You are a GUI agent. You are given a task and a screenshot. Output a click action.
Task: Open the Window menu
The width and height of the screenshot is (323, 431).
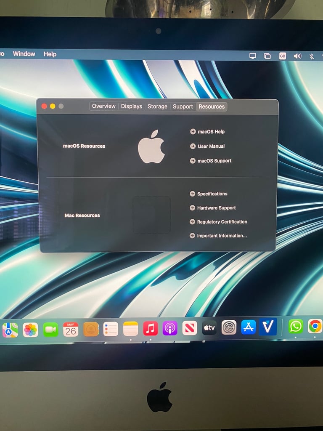[24, 54]
